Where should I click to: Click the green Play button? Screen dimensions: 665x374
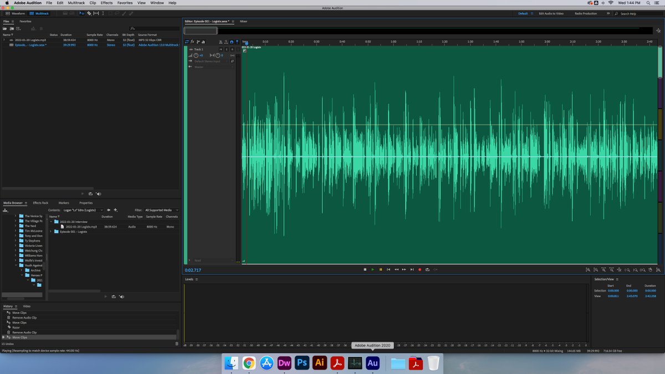click(x=372, y=269)
